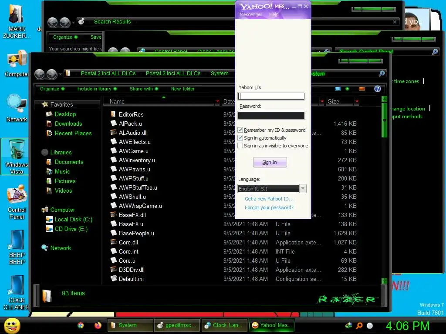Open the BEEP BEEP desktop shortcut

point(17,247)
